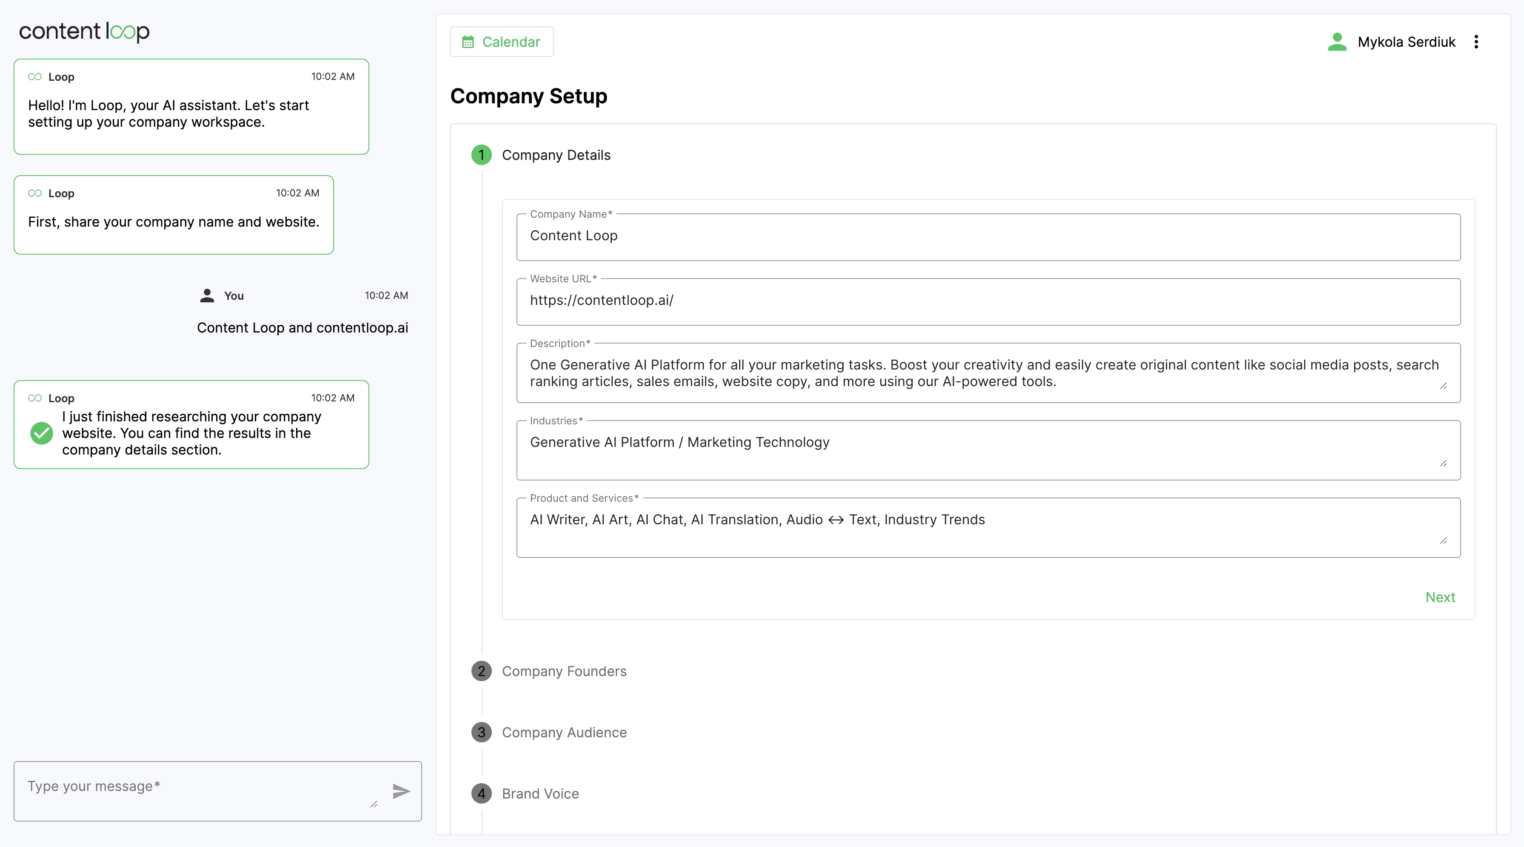Click the Company Name input field

tap(988, 236)
